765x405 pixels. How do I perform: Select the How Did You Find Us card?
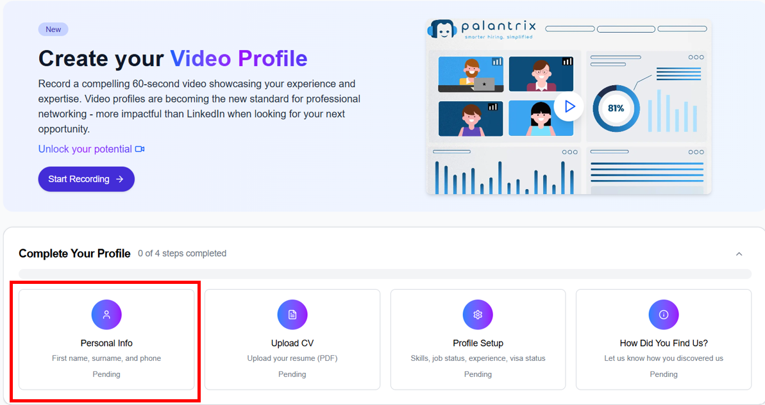pos(663,340)
